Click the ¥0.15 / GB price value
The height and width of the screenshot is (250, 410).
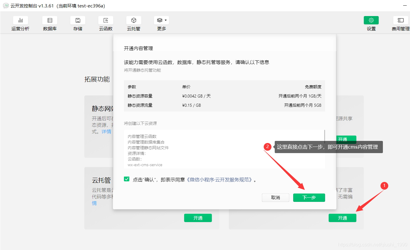point(191,105)
